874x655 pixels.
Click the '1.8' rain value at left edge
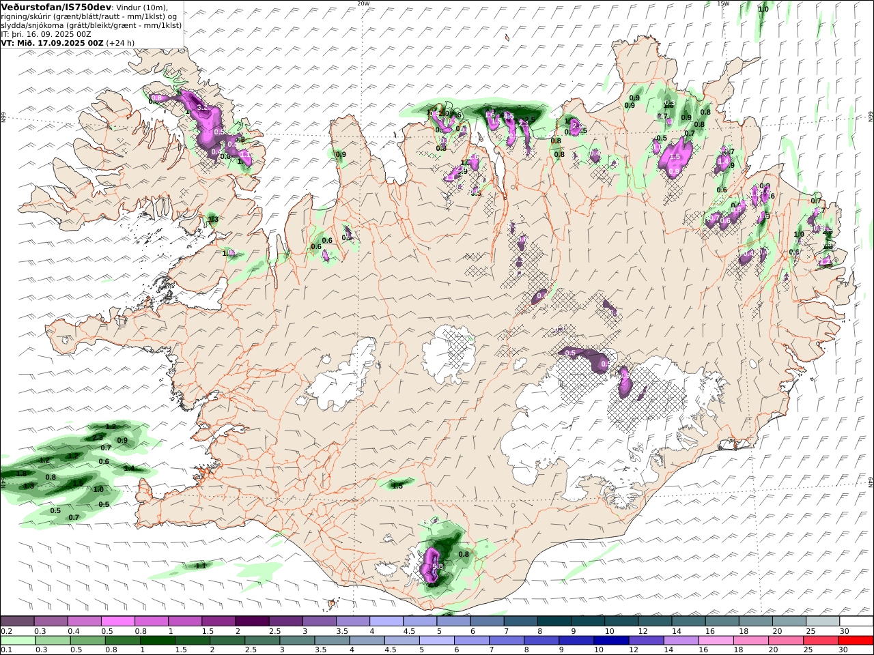coord(21,474)
